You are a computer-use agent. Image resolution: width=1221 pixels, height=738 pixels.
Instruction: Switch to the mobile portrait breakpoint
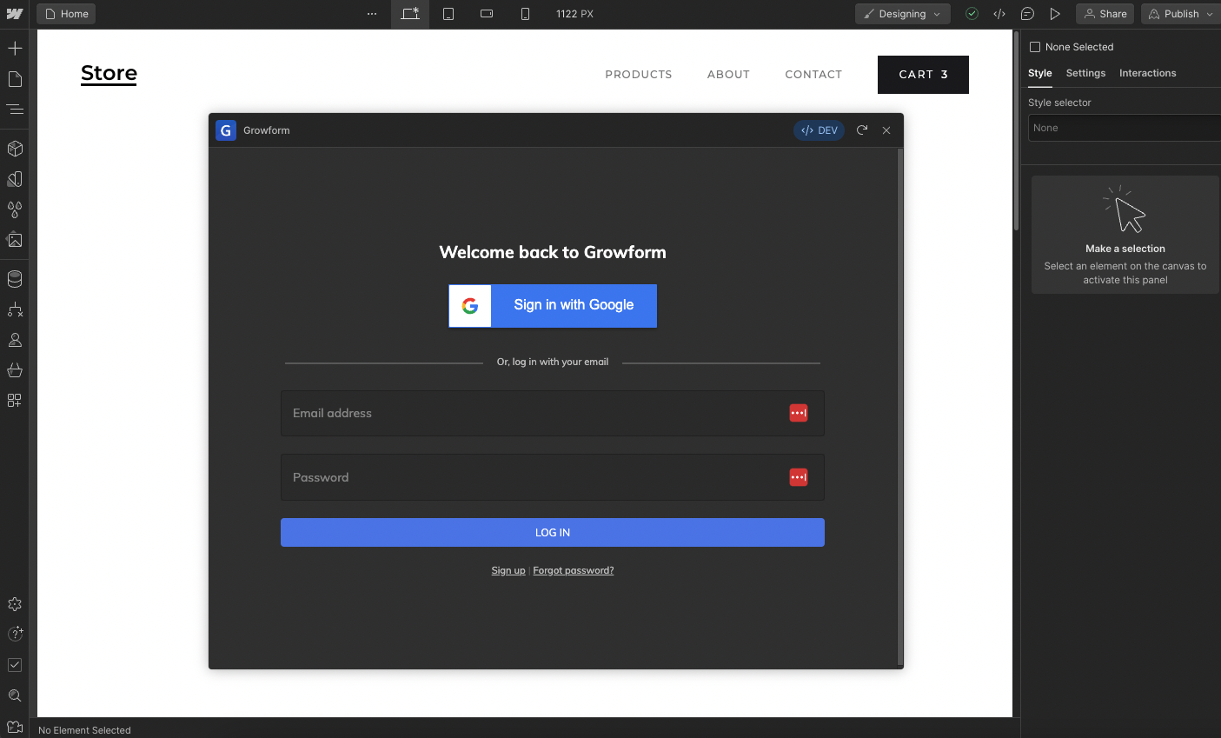tap(524, 14)
